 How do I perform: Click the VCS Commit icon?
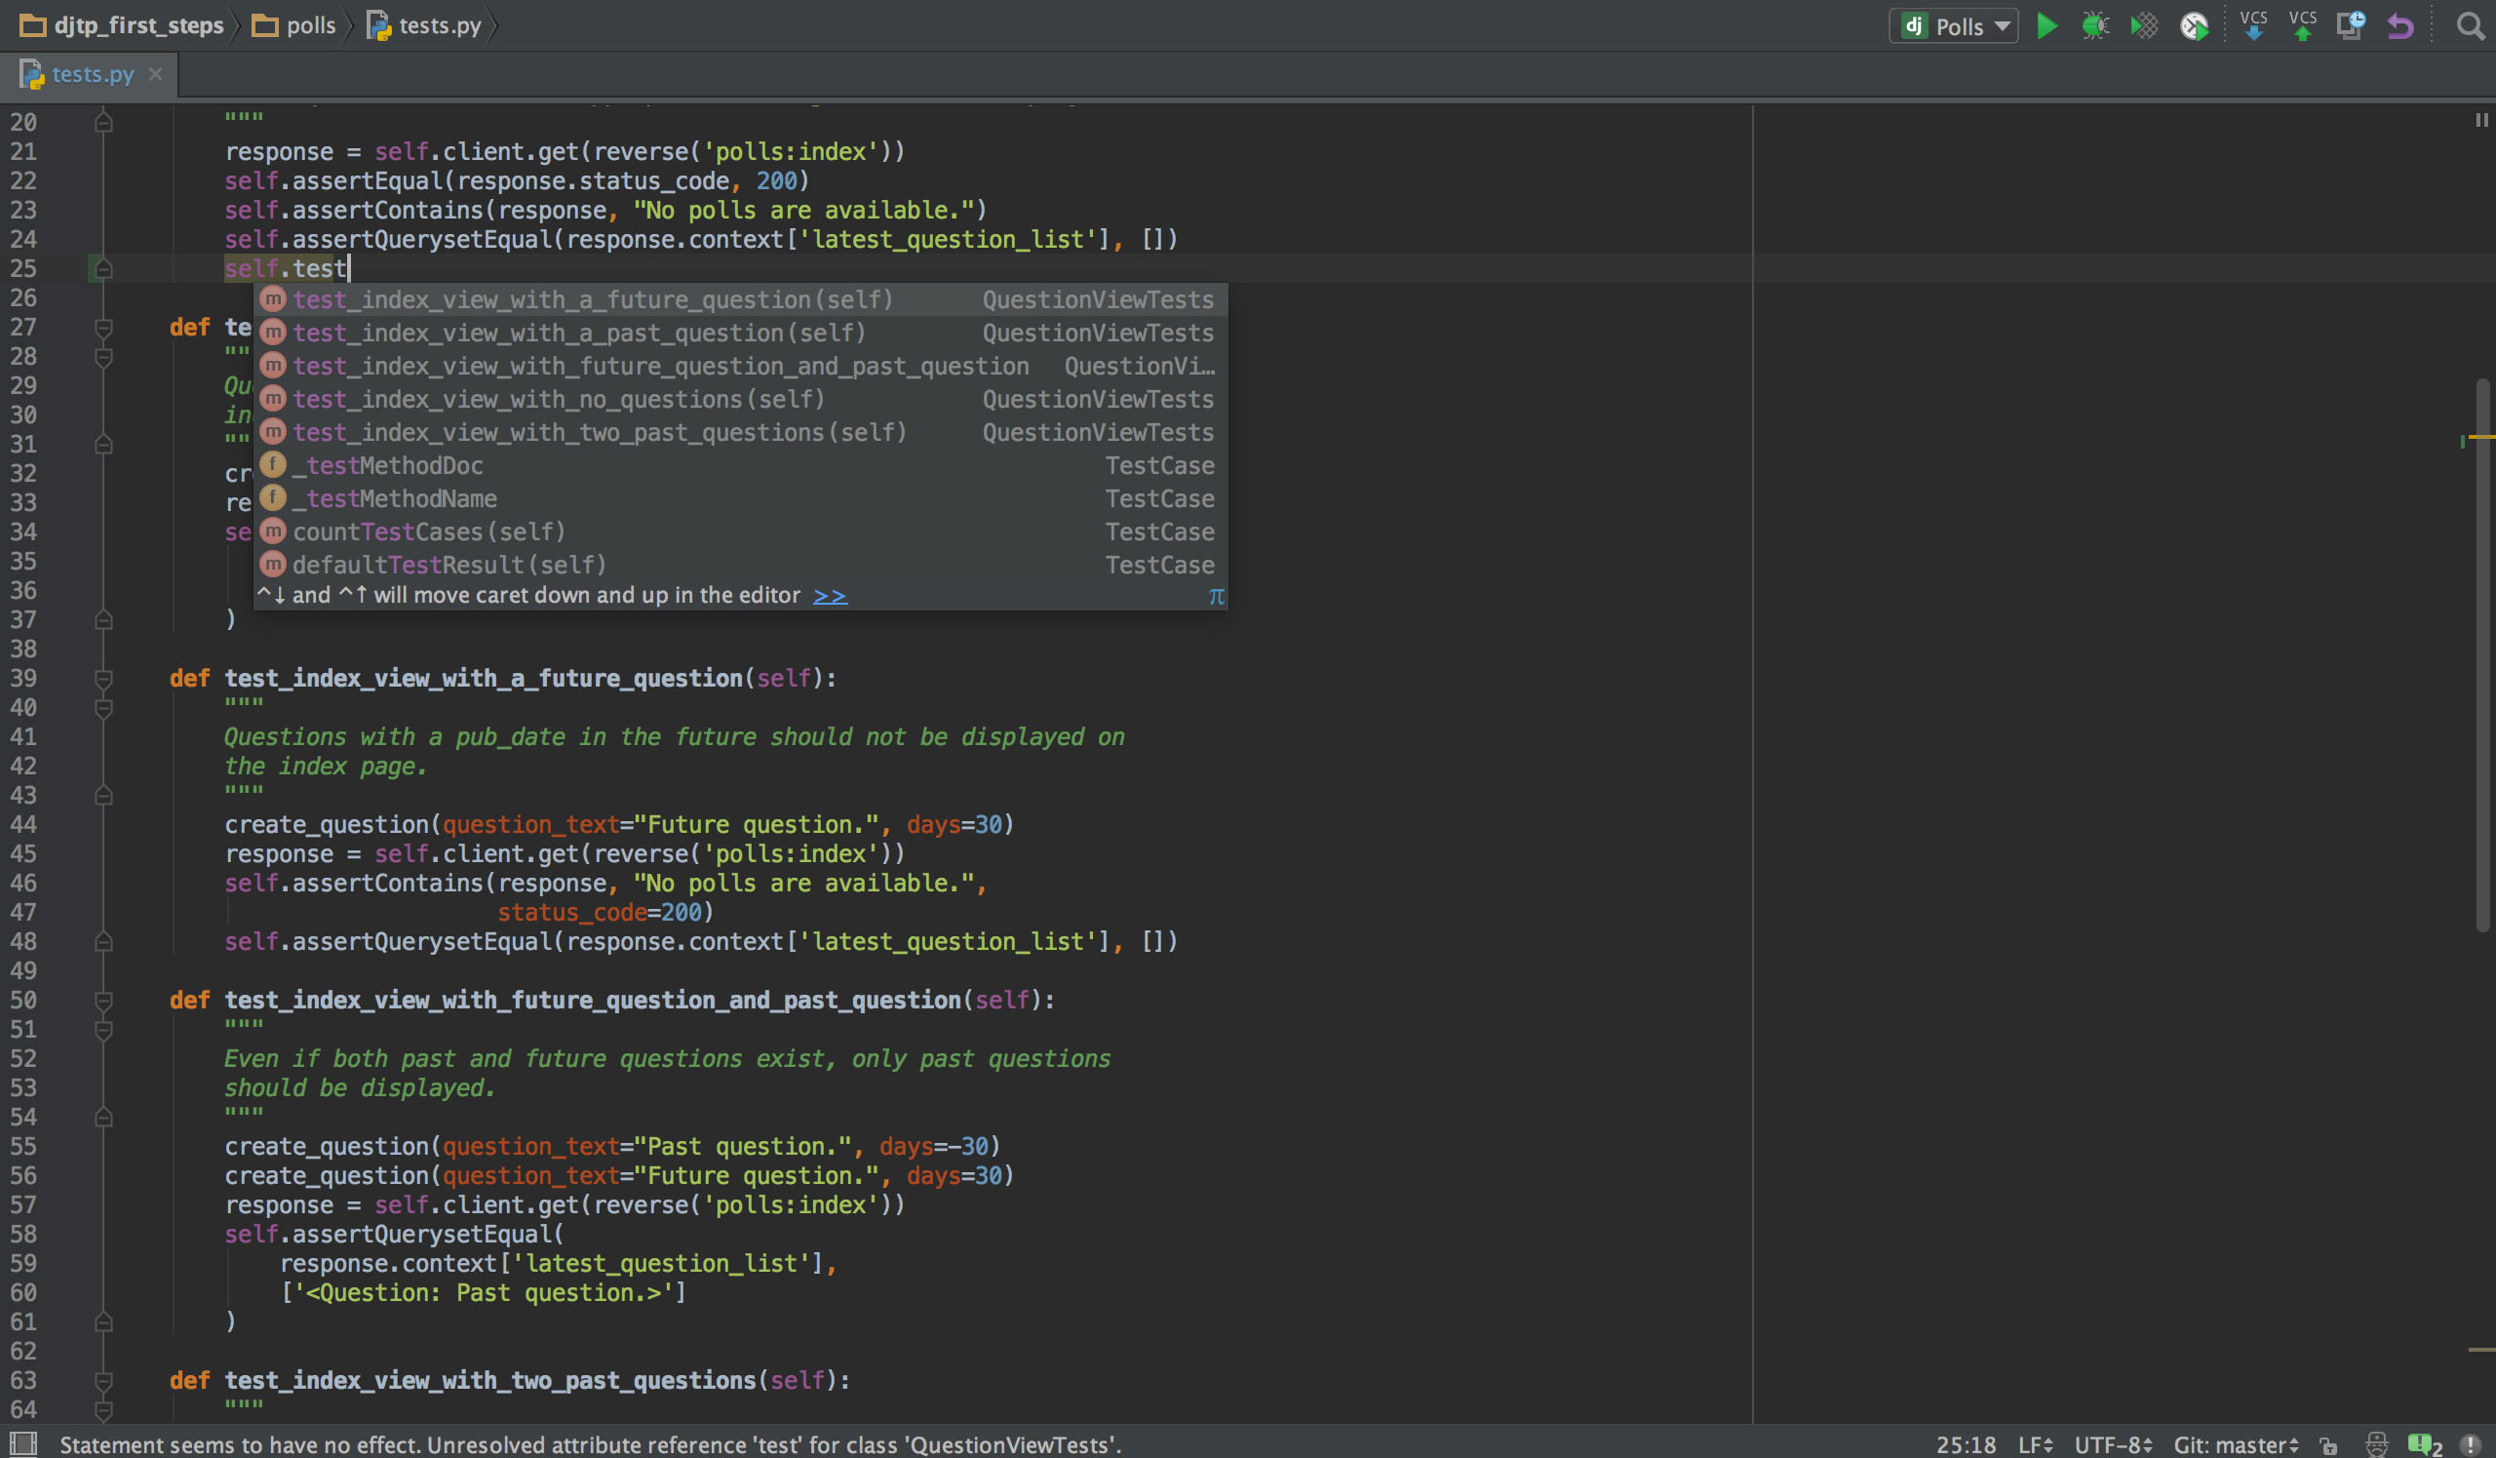(2298, 24)
